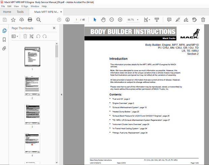Open the Bookmarks sidebar icon

[x=4, y=39]
